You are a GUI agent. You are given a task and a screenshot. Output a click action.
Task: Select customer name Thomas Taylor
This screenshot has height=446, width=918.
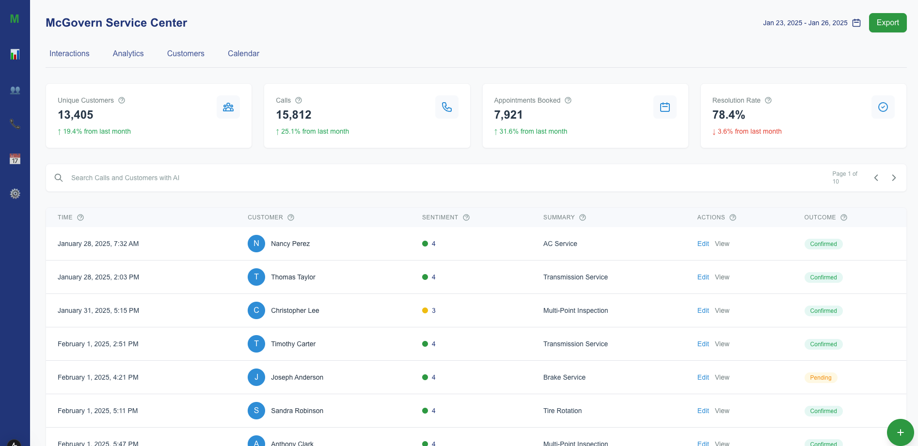click(293, 277)
